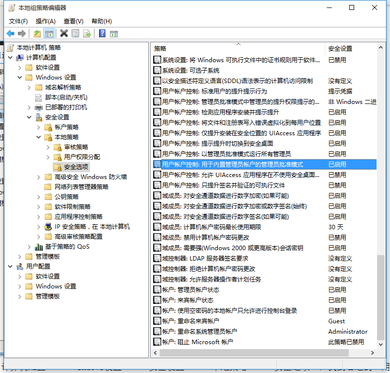Image resolution: width=390 pixels, height=373 pixels.
Task: Open Properties via the toolbar icon
Action: click(75, 33)
